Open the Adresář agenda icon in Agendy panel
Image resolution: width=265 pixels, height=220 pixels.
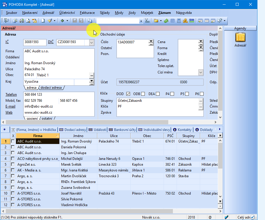pos(240,38)
